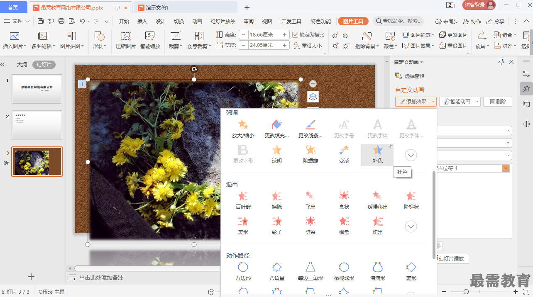Screen dimensions: 533x297
Task: Click the rotate handle above image
Action: 194,69
